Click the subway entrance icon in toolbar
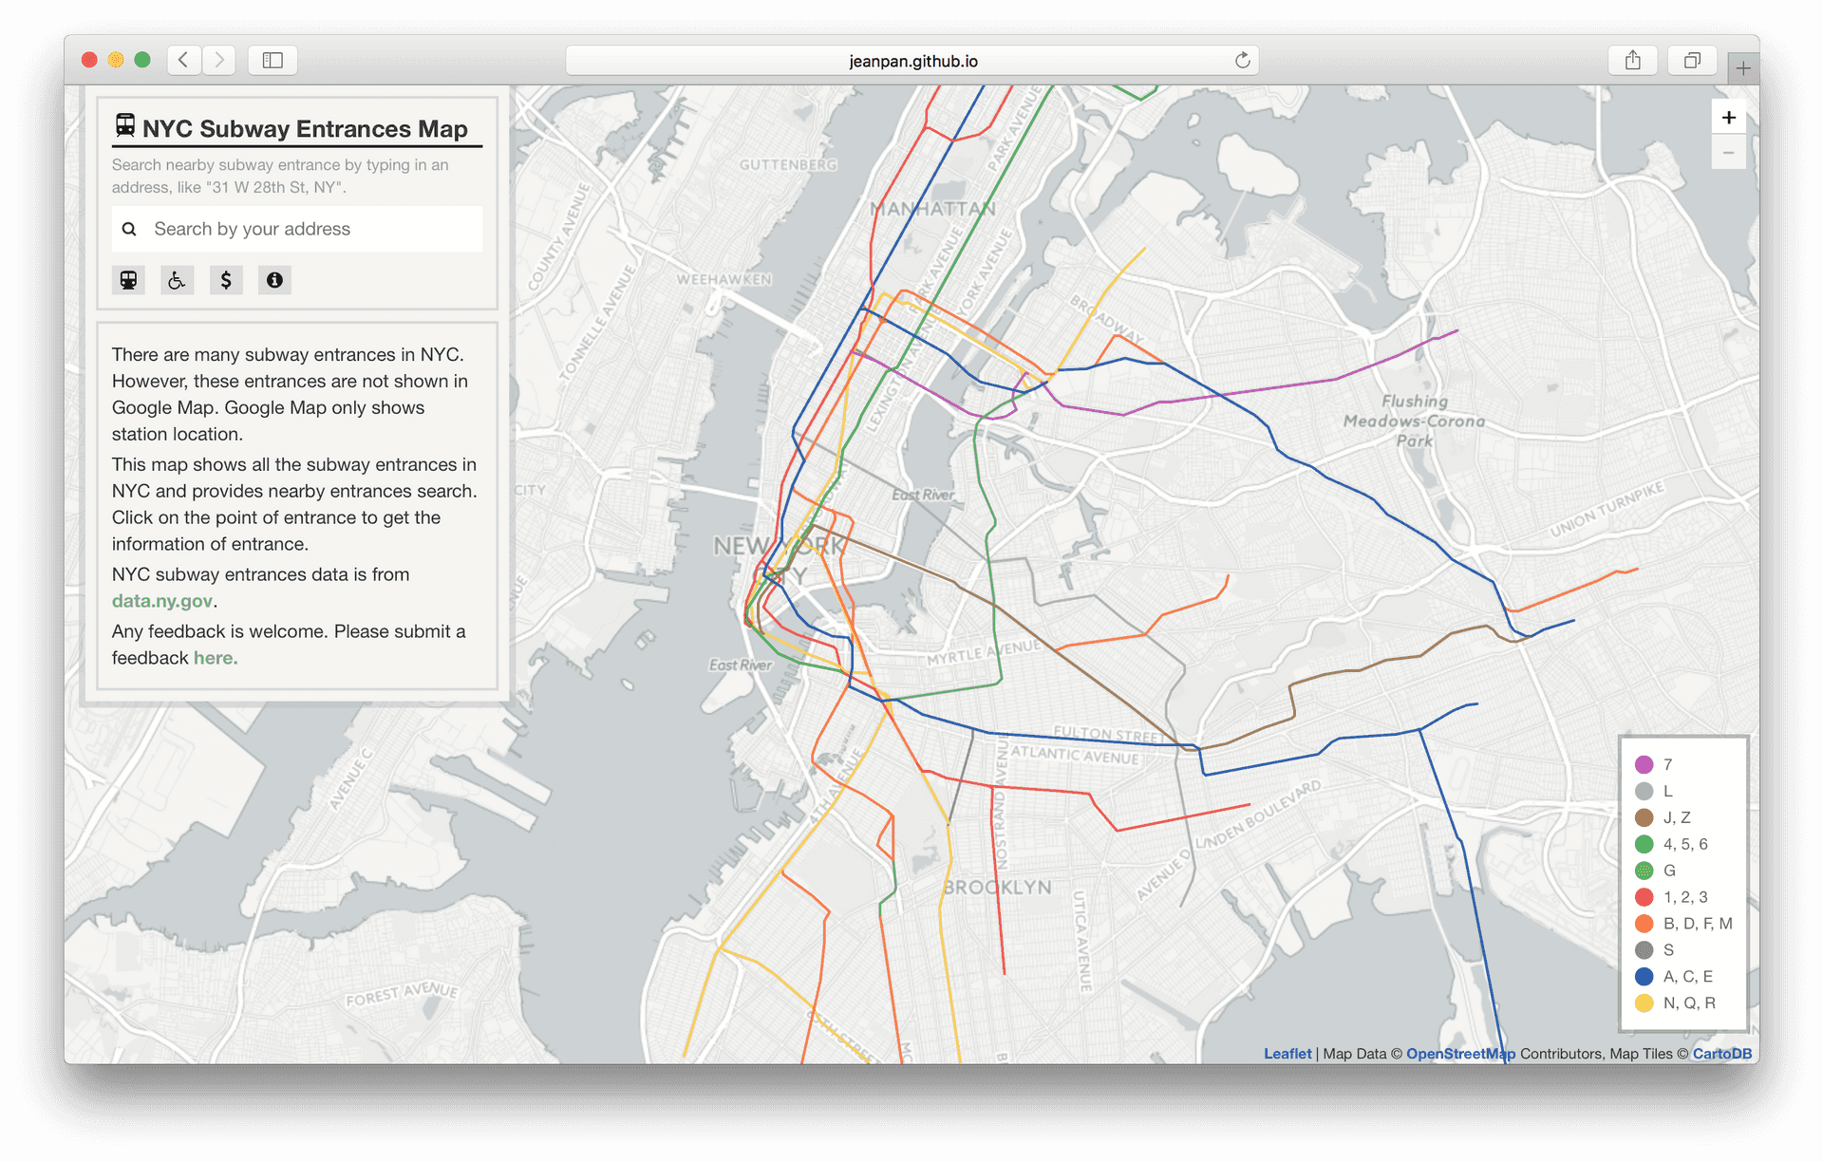 click(x=126, y=279)
